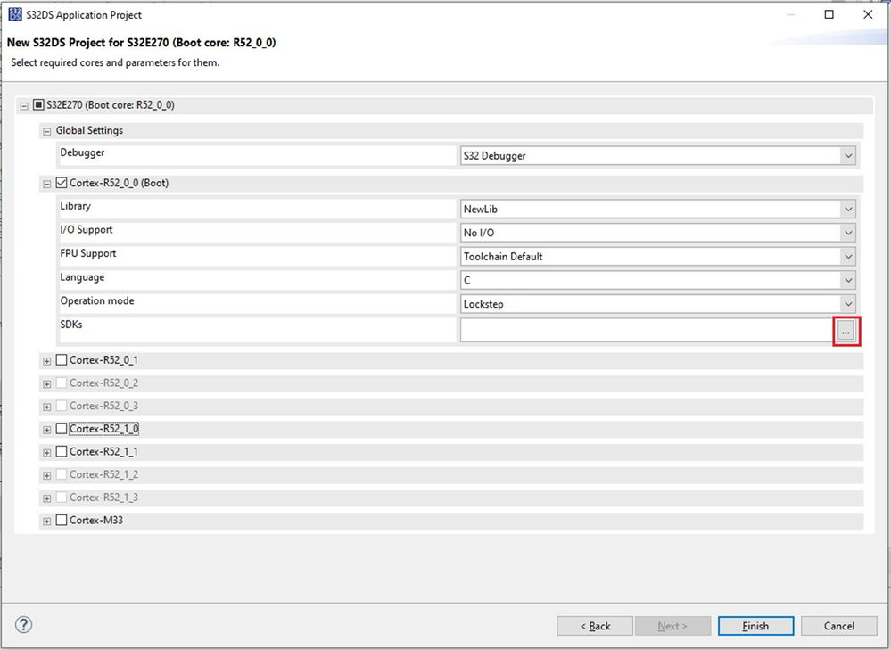Click the Library label text

pos(76,206)
